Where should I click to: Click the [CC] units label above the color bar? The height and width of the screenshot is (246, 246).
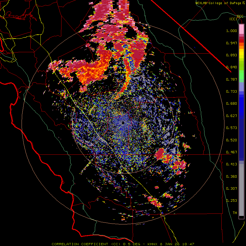click(x=233, y=19)
